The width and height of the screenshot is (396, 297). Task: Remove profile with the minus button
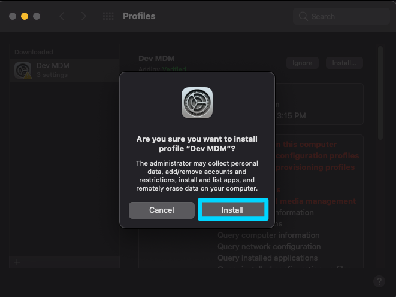[33, 262]
